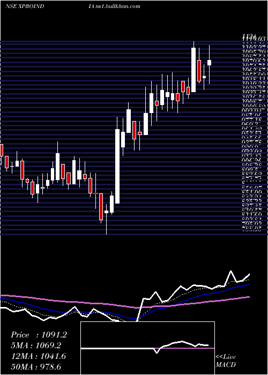Screen dimensions: 268x375
Task: Click the "NSE XPROIND" ticker label
Action: click(25, 6)
